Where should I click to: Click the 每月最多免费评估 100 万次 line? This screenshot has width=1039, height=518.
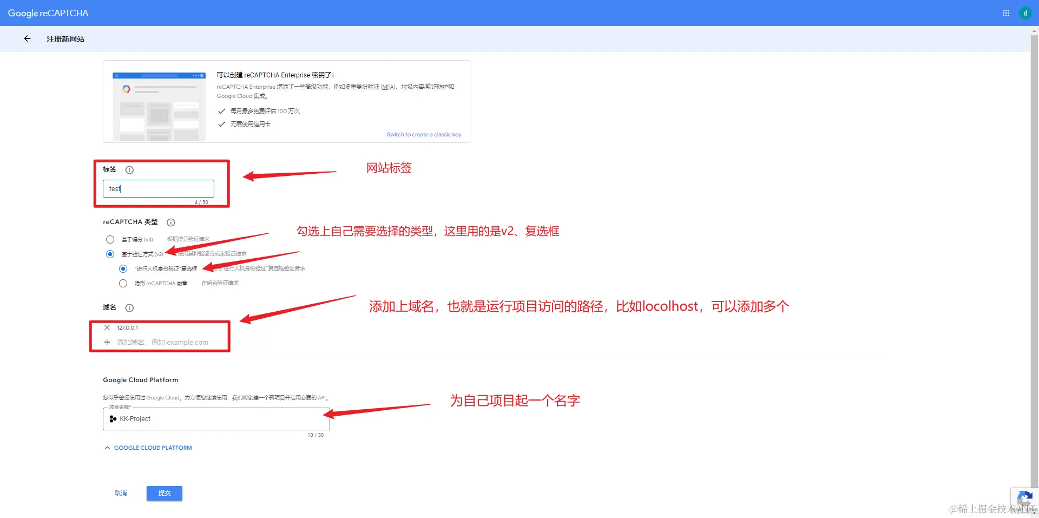[265, 111]
